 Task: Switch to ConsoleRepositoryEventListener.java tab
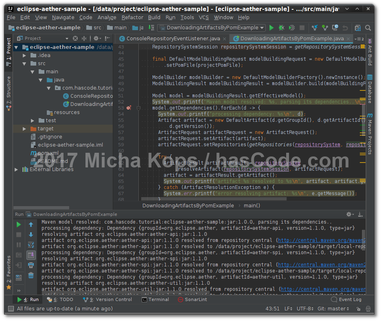point(173,39)
